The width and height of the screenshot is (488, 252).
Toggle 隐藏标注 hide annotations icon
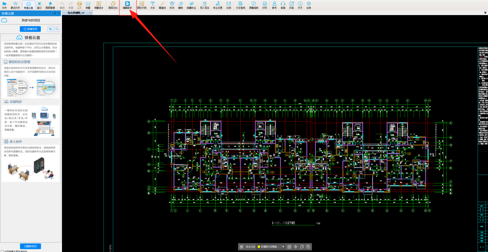click(x=191, y=5)
